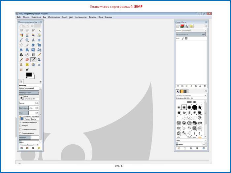Screen dimensions: 231x173
Task: Adjust the airbrush Непрозрачность slider
Action: 29,93
